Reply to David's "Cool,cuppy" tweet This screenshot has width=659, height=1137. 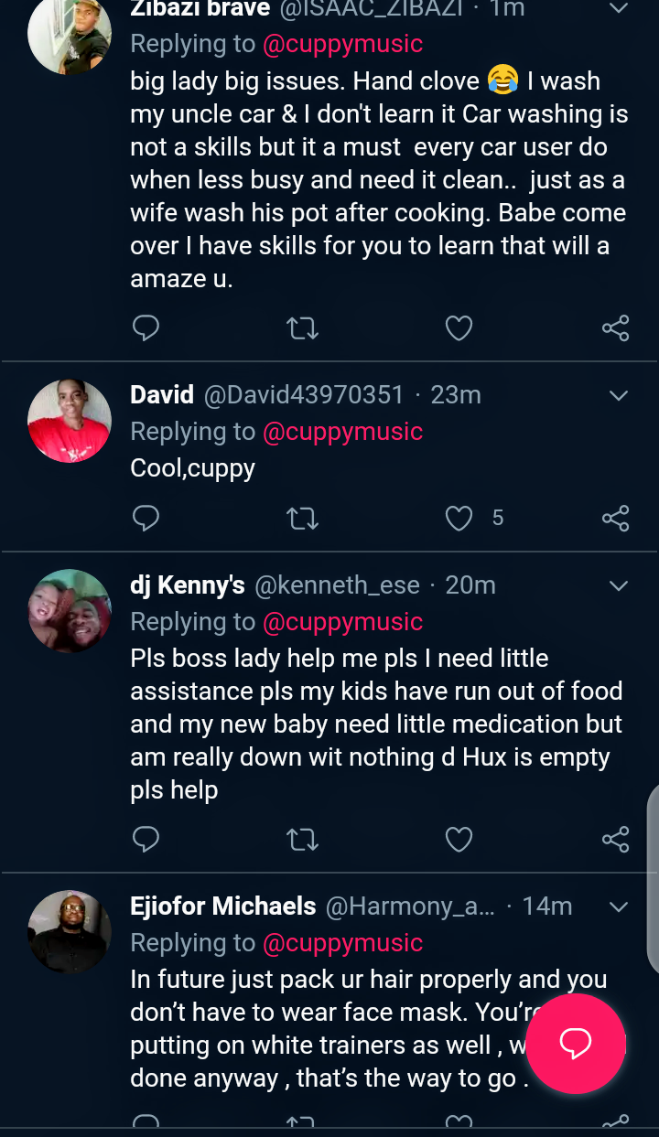[x=146, y=518]
